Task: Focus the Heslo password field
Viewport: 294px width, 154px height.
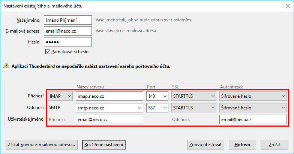Action: [68, 42]
